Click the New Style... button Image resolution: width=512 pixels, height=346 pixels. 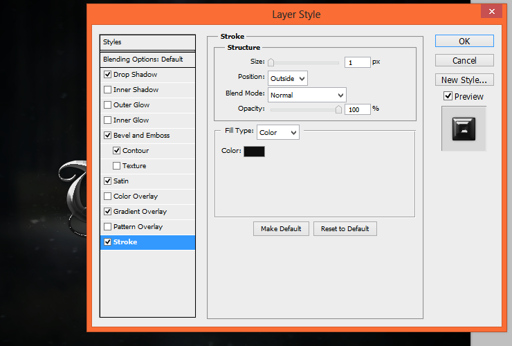[464, 80]
